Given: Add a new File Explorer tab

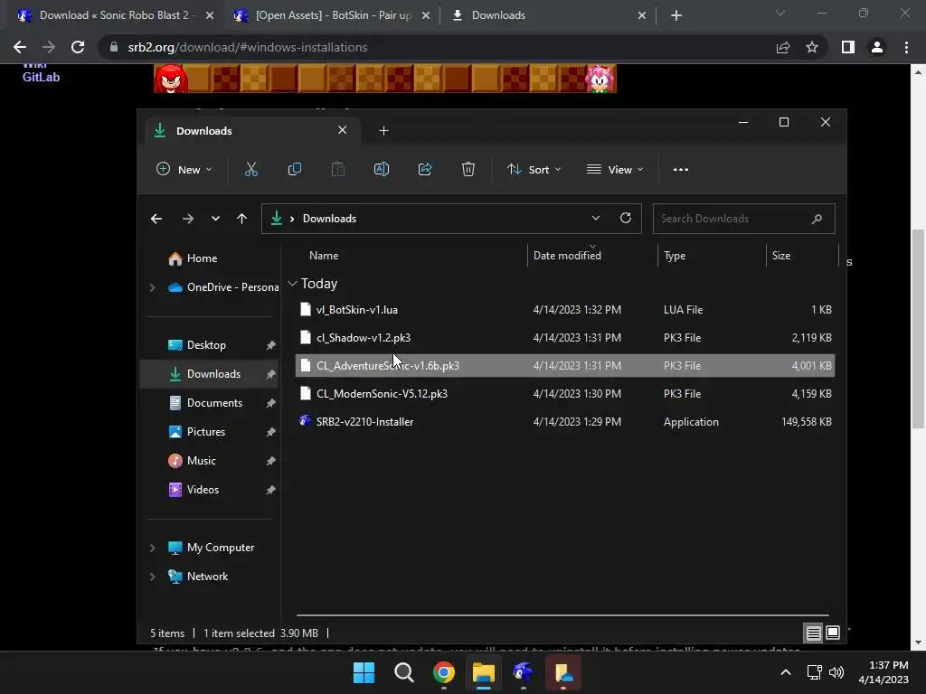Looking at the screenshot, I should pos(383,131).
